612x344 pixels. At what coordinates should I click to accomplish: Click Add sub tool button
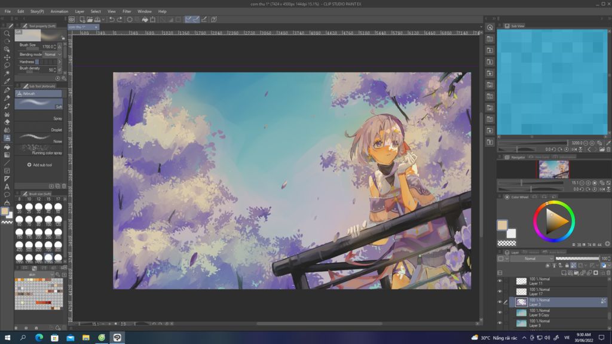coord(40,165)
